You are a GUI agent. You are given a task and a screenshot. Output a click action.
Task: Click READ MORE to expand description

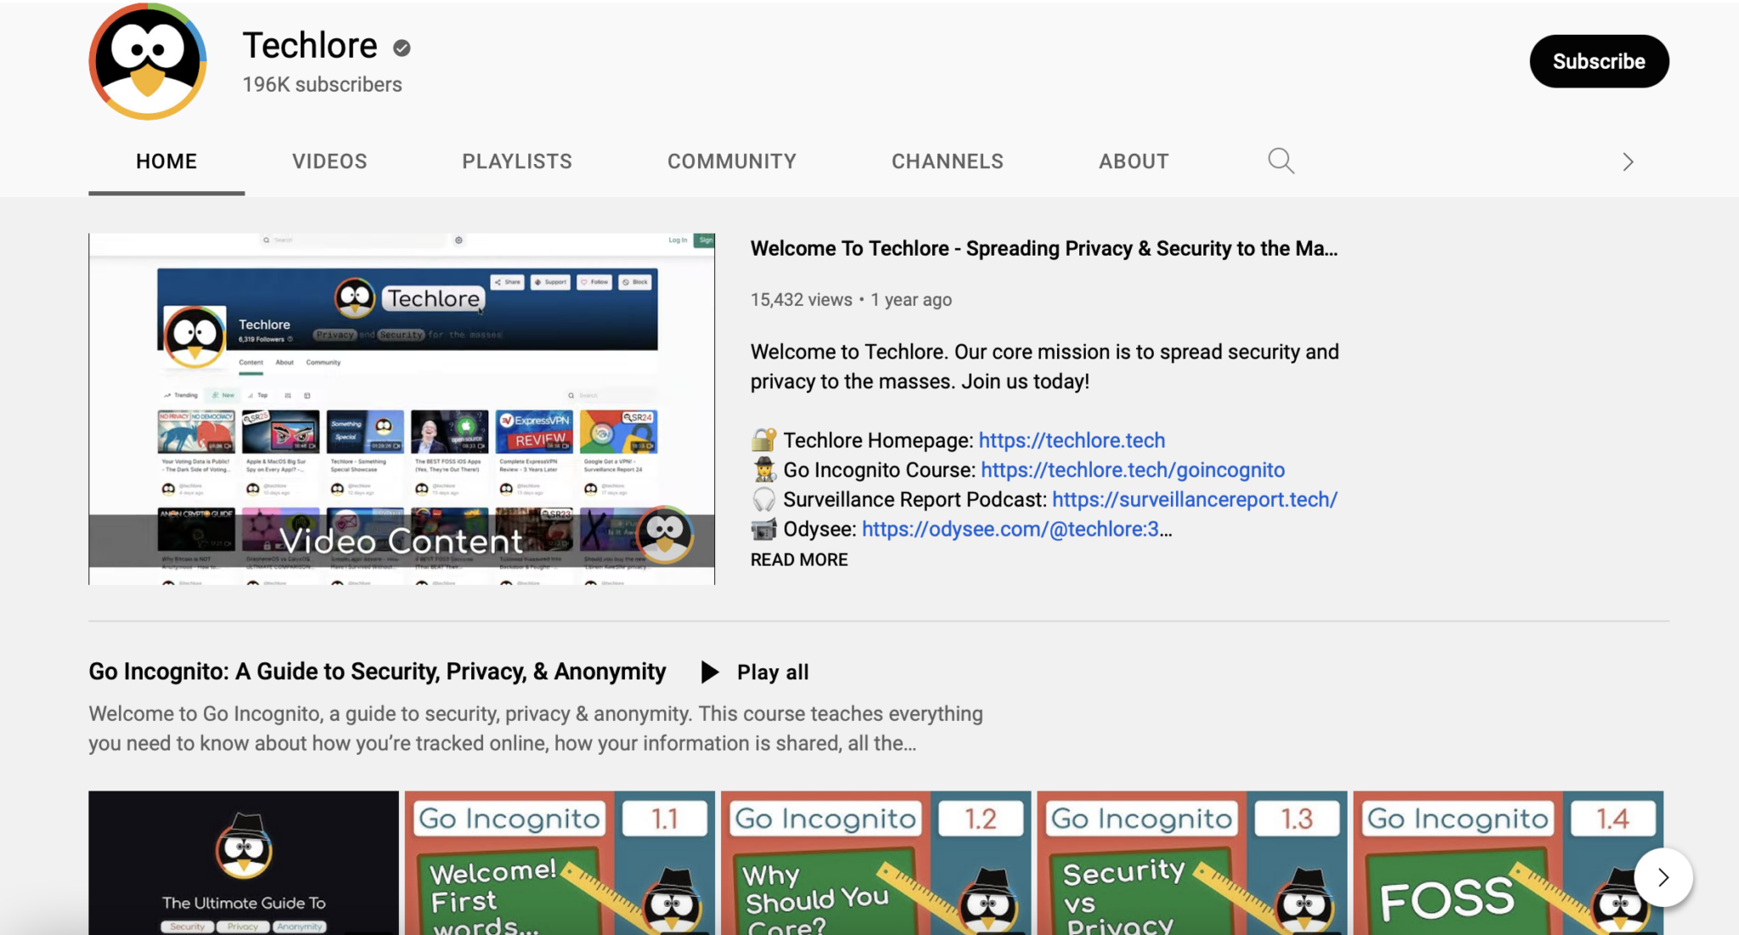coord(799,560)
